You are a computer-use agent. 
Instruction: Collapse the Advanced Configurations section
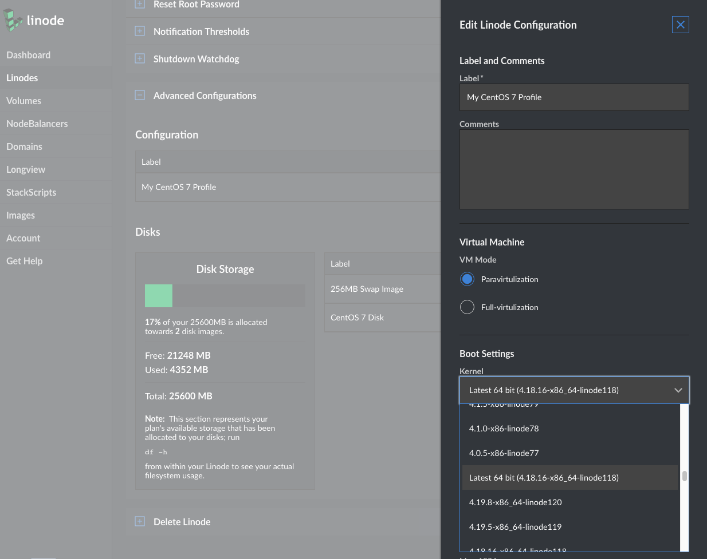click(140, 95)
